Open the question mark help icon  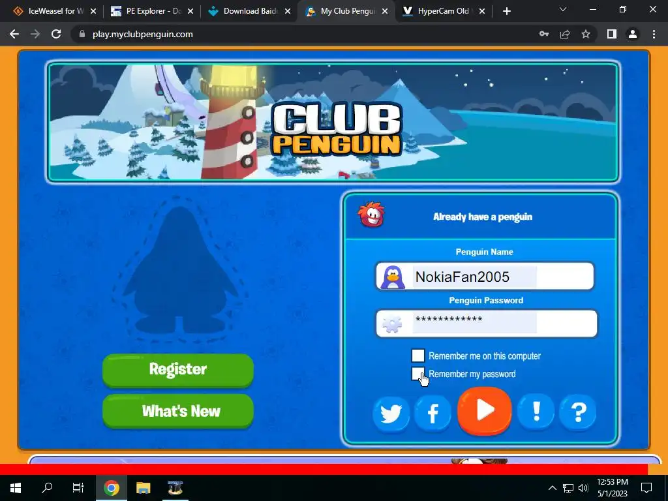(x=578, y=412)
